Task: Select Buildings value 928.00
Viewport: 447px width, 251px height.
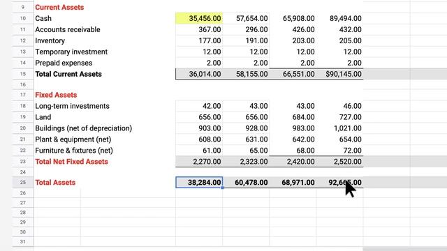Action: coord(256,128)
